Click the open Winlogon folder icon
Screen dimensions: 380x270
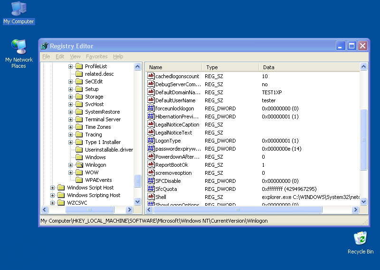coord(79,165)
